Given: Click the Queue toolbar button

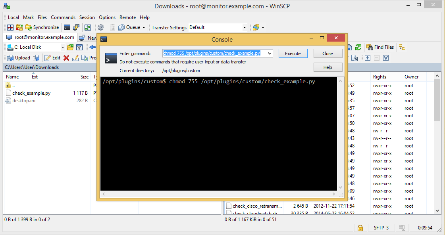Looking at the screenshot, I should tap(129, 27).
